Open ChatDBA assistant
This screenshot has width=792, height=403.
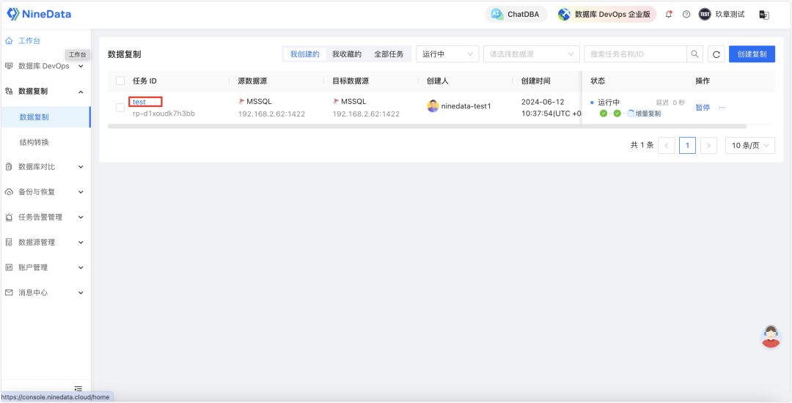click(x=516, y=14)
